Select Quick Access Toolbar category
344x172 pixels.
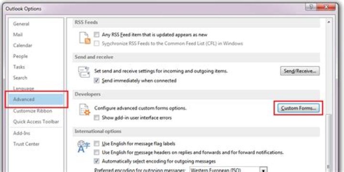tap(36, 121)
